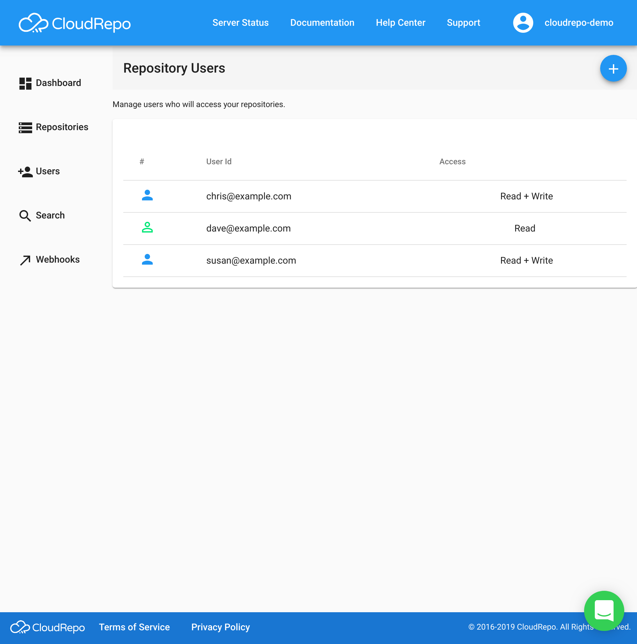Open Documentation from top navigation
This screenshot has height=644, width=637.
point(322,23)
